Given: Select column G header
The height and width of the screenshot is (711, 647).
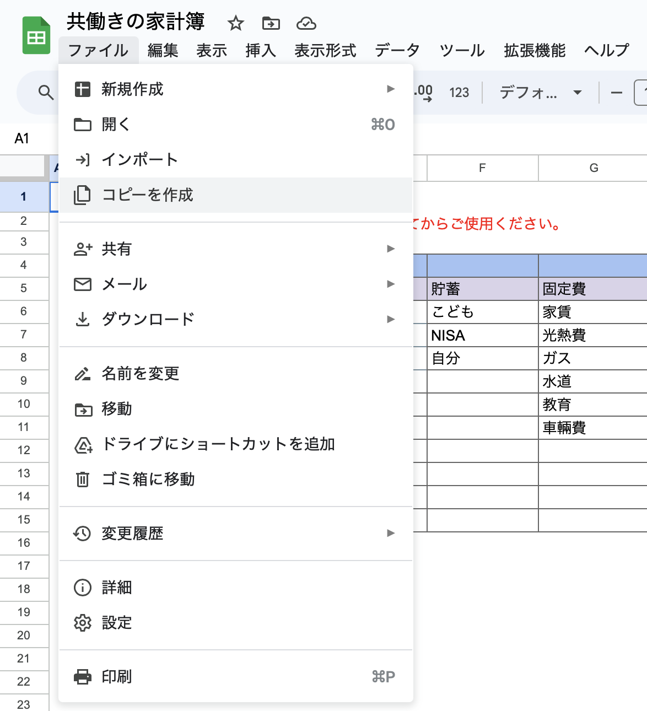Looking at the screenshot, I should [593, 168].
